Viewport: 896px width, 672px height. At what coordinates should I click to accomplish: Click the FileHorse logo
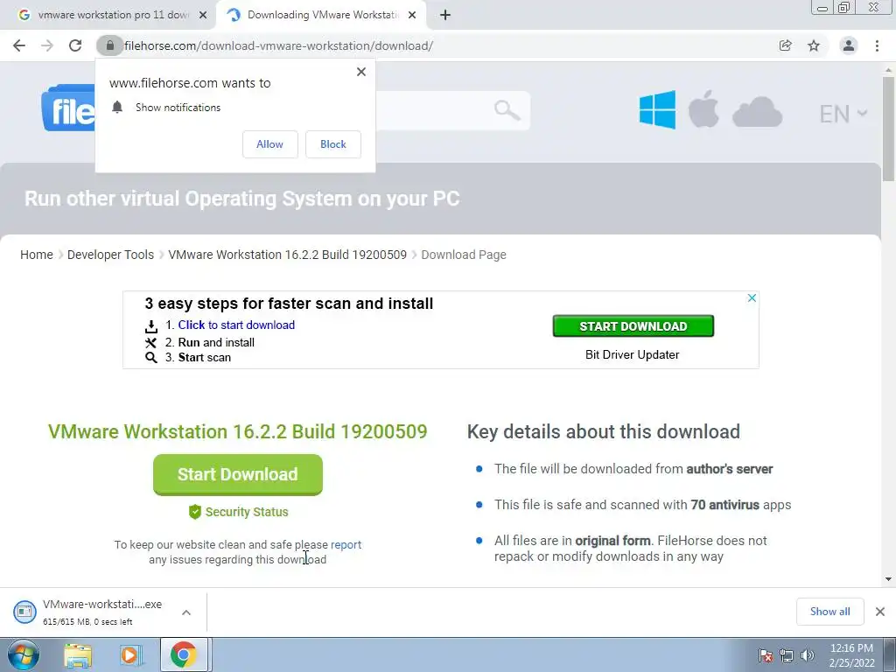(68, 108)
